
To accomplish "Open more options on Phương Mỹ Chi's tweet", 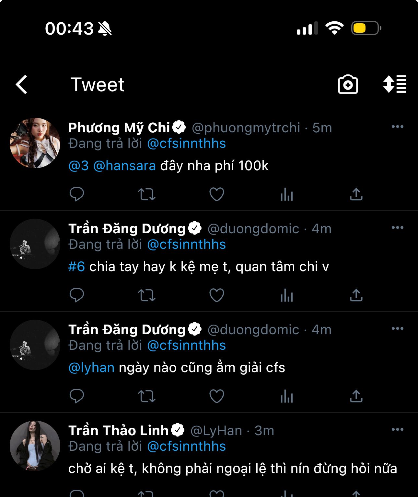I will click(x=398, y=127).
